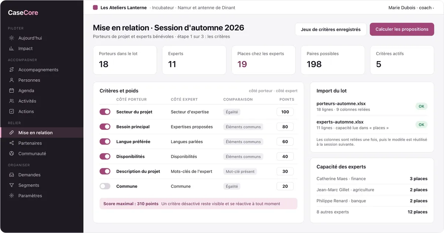Switch off the Disponibilités criterion
This screenshot has height=233, width=444.
click(105, 156)
